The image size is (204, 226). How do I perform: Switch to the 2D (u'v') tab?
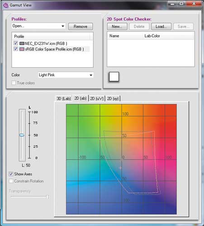(97, 99)
